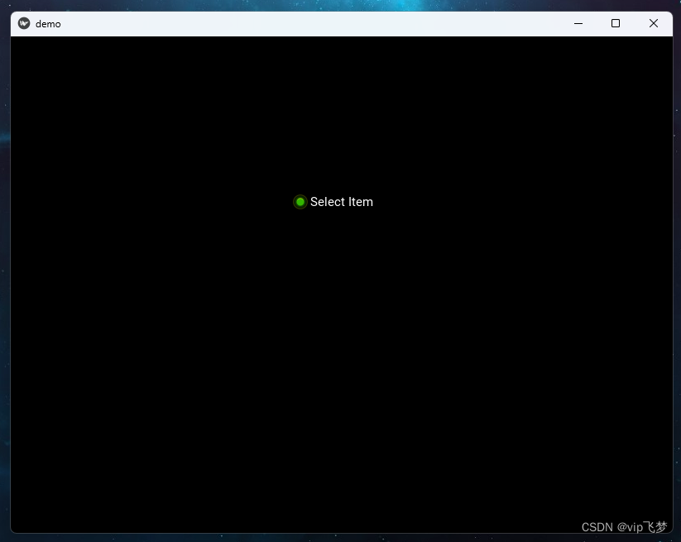Minimize the demo window

point(578,23)
